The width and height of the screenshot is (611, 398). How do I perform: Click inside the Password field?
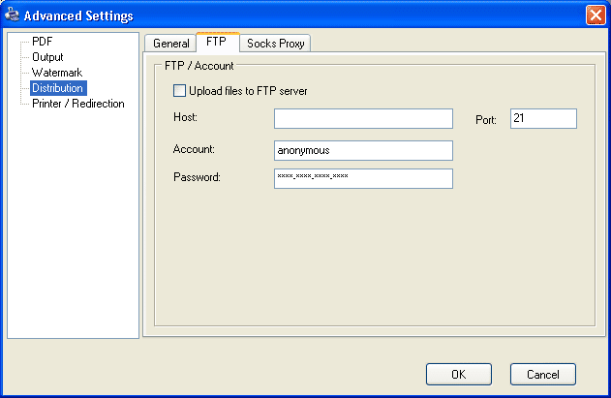click(x=363, y=178)
